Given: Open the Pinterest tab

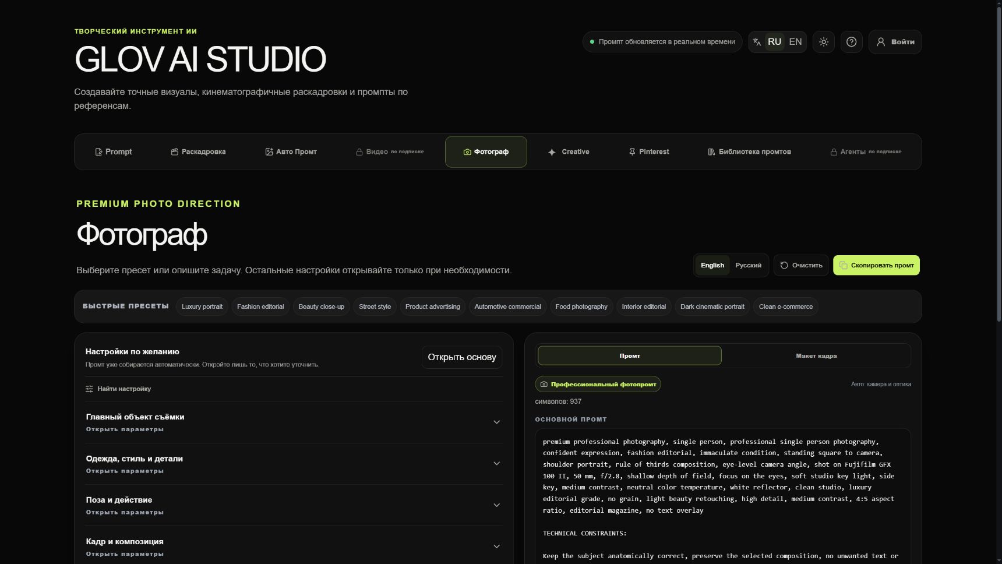Looking at the screenshot, I should tap(649, 151).
